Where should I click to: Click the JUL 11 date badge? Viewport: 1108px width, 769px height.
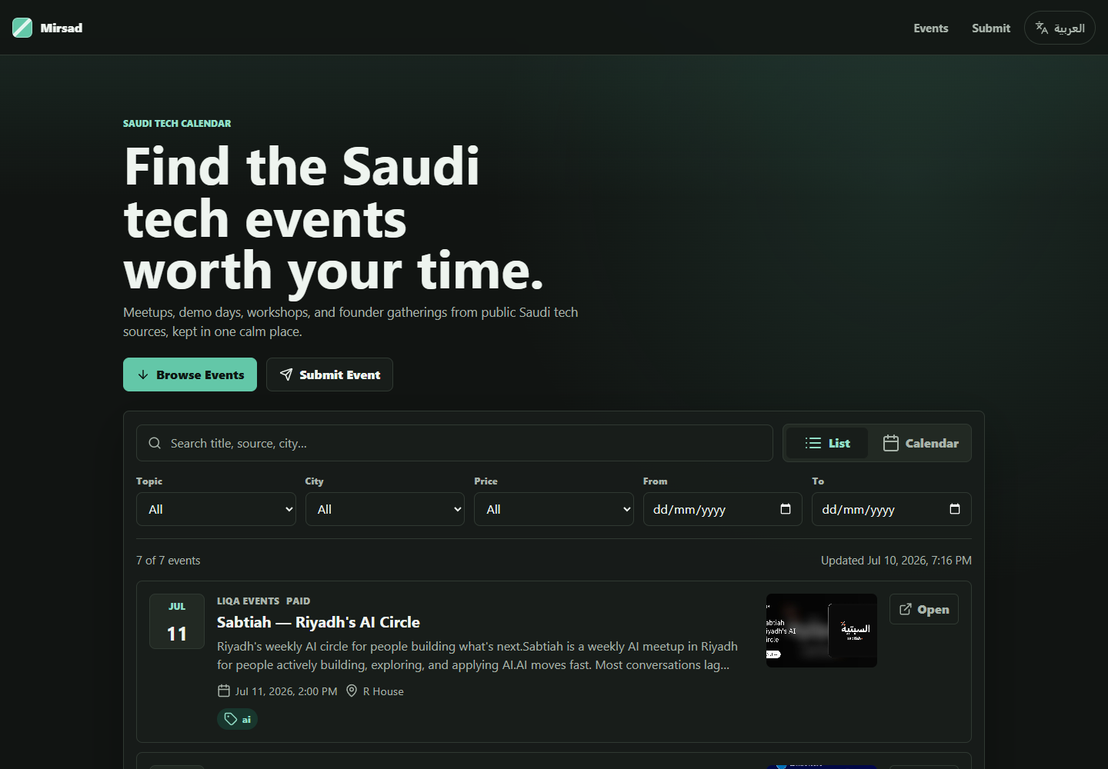tap(177, 621)
